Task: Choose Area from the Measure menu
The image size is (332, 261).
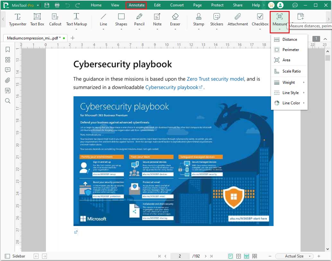Action: point(289,60)
